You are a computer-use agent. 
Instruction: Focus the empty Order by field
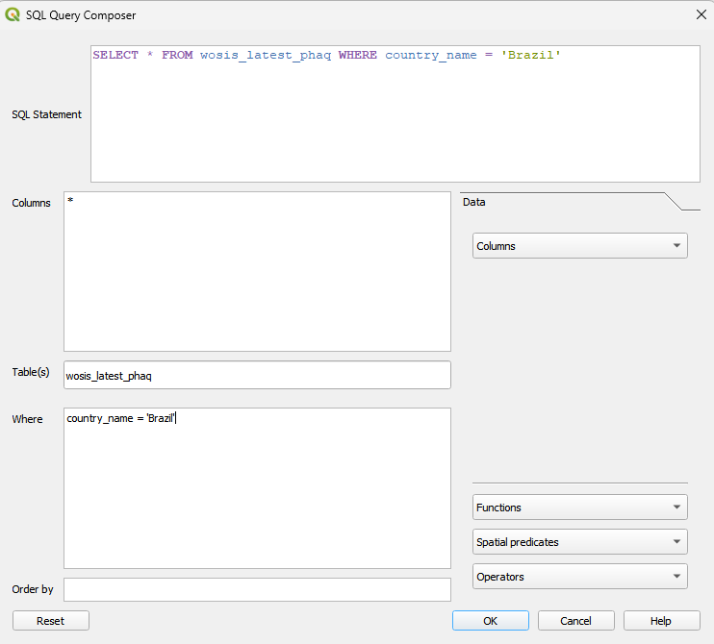point(257,589)
